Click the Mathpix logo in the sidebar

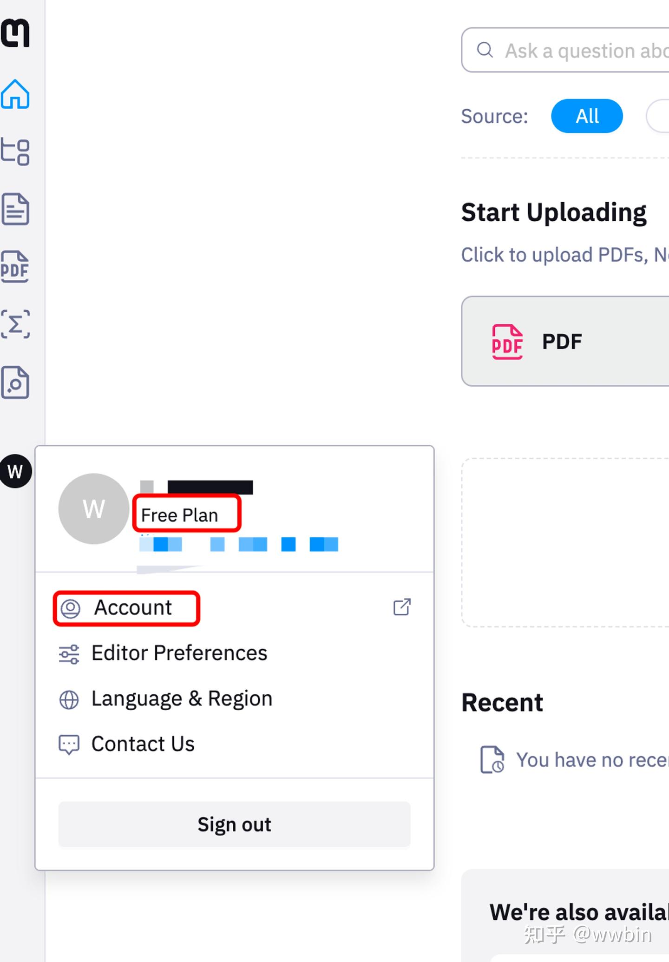15,33
